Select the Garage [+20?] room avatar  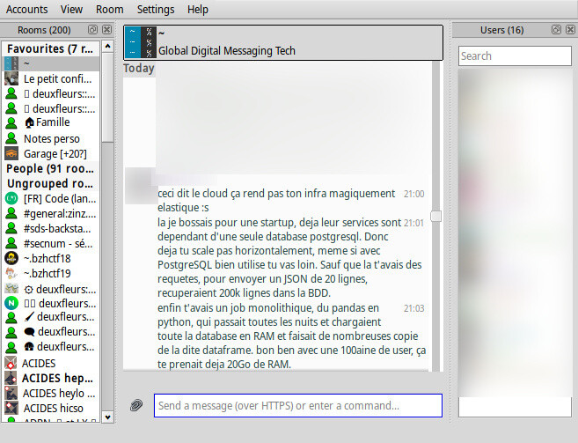(12, 153)
